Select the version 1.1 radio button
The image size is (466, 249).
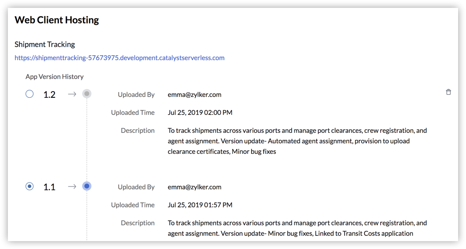[x=29, y=186]
